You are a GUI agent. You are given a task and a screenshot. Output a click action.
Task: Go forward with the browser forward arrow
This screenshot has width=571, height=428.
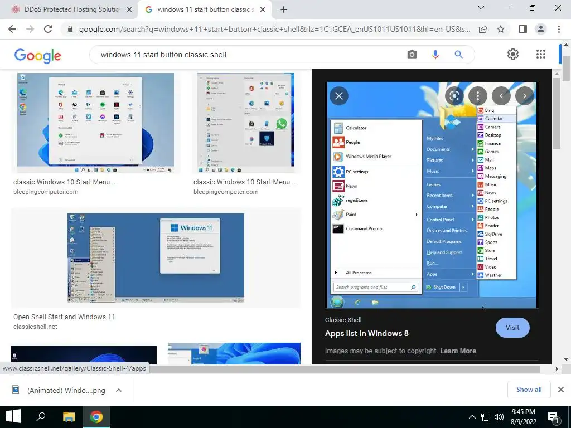(30, 29)
